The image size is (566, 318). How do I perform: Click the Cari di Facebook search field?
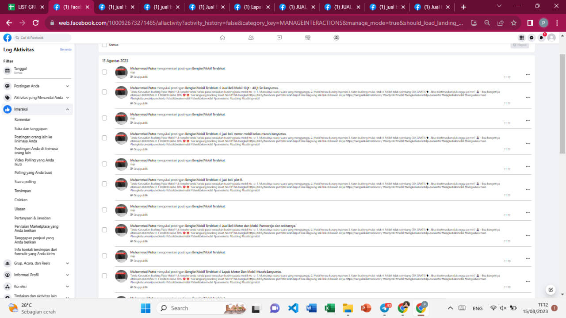point(42,38)
